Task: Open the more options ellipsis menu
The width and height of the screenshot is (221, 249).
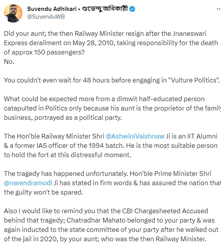Action: [219, 9]
